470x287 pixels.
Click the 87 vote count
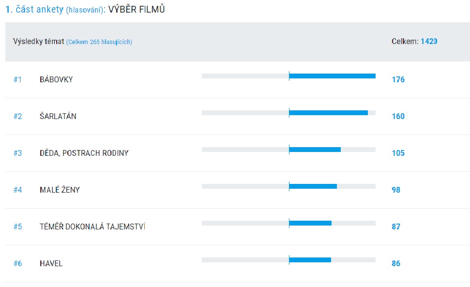tap(396, 227)
